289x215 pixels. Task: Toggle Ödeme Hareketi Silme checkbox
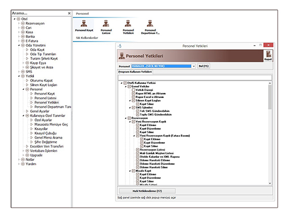(x=138, y=167)
